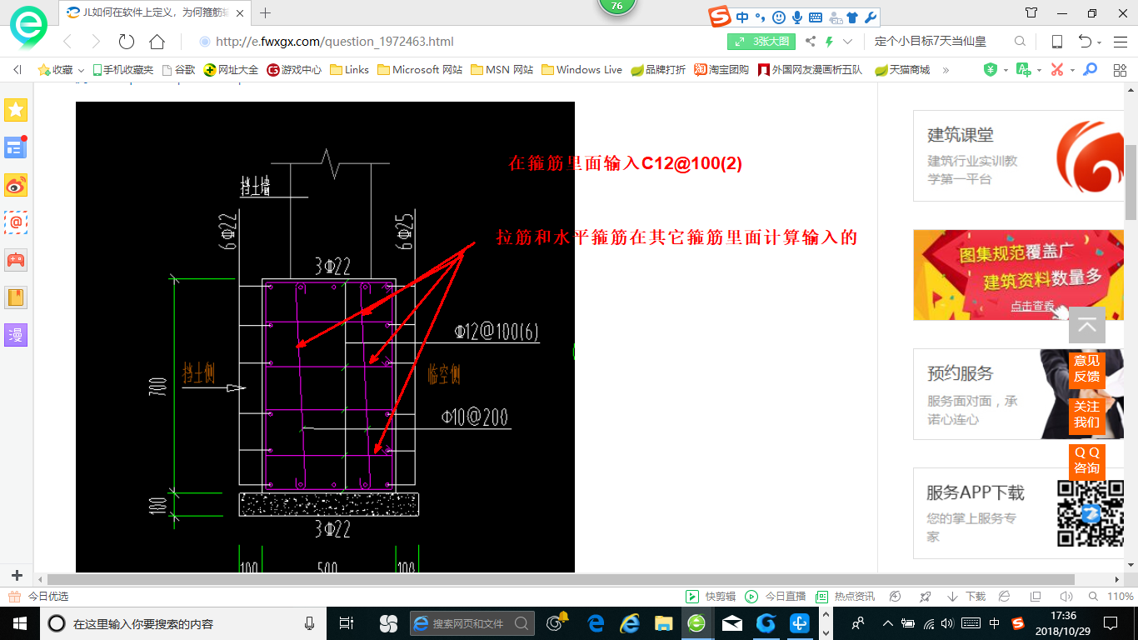Viewport: 1138px width, 640px height.
Task: Add a sidebar app with the plus icon
Action: point(17,576)
